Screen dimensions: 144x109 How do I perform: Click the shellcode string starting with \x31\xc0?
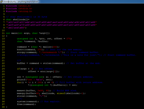pyautogui.click(x=51, y=22)
